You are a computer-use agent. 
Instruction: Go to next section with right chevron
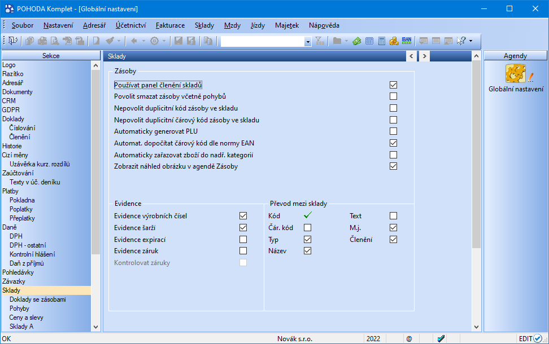(424, 56)
